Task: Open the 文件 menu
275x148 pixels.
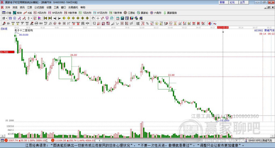Action: pos(8,7)
